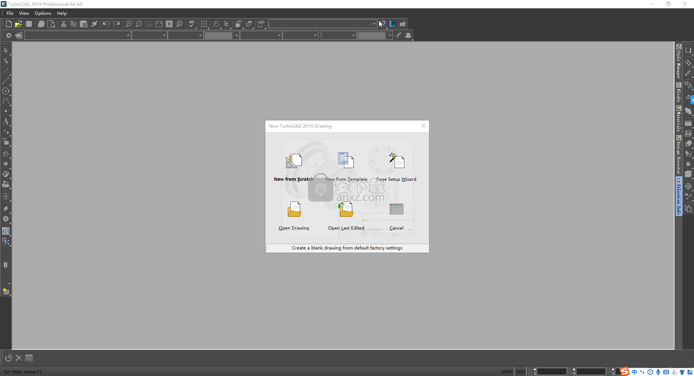Click the grid dots toolbar icon

[204, 24]
